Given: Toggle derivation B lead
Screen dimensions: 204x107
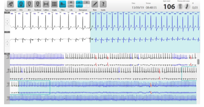Looking at the screenshot, I should (87, 2).
